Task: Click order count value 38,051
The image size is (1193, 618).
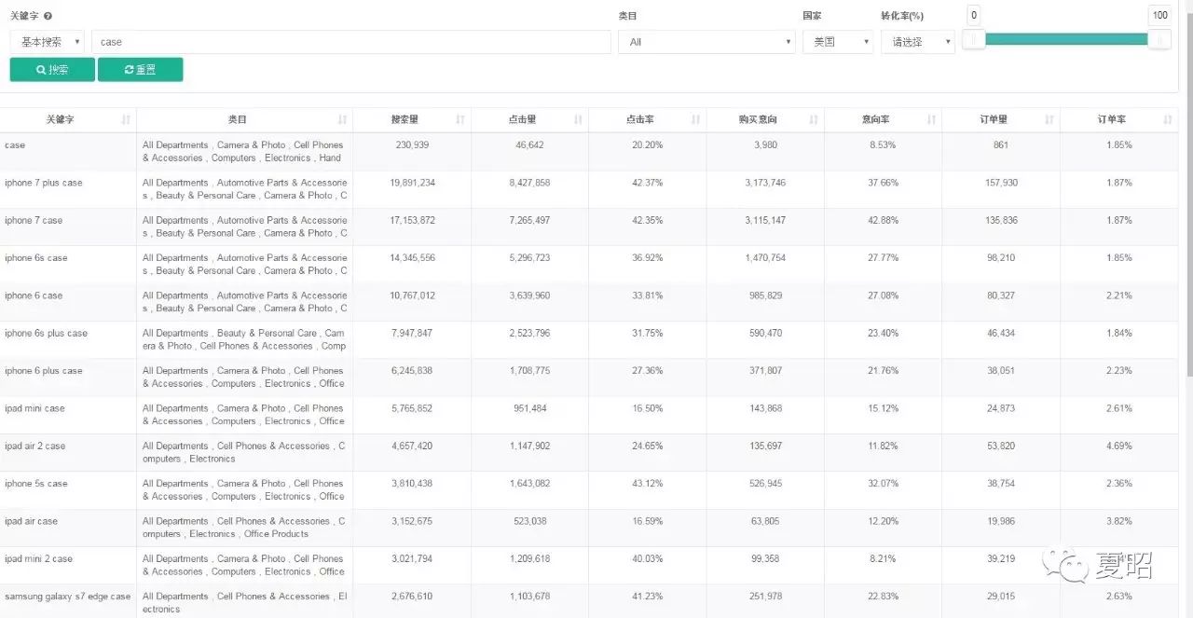Action: [x=1001, y=370]
